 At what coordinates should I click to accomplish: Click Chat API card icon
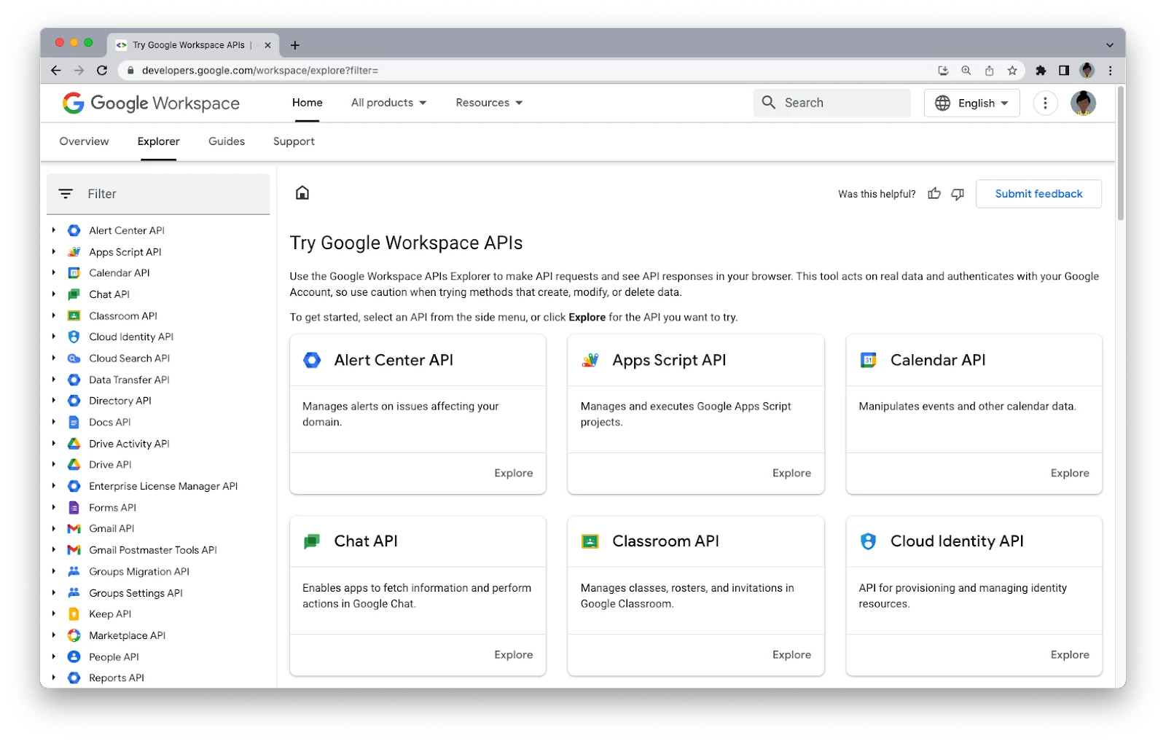[x=312, y=541]
